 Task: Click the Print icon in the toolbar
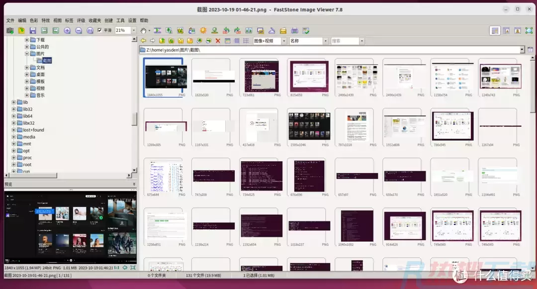pyautogui.click(x=294, y=31)
